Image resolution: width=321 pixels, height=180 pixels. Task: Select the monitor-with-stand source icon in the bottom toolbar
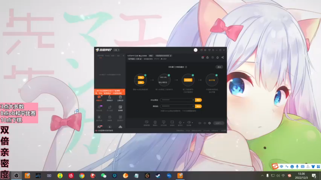point(164,122)
